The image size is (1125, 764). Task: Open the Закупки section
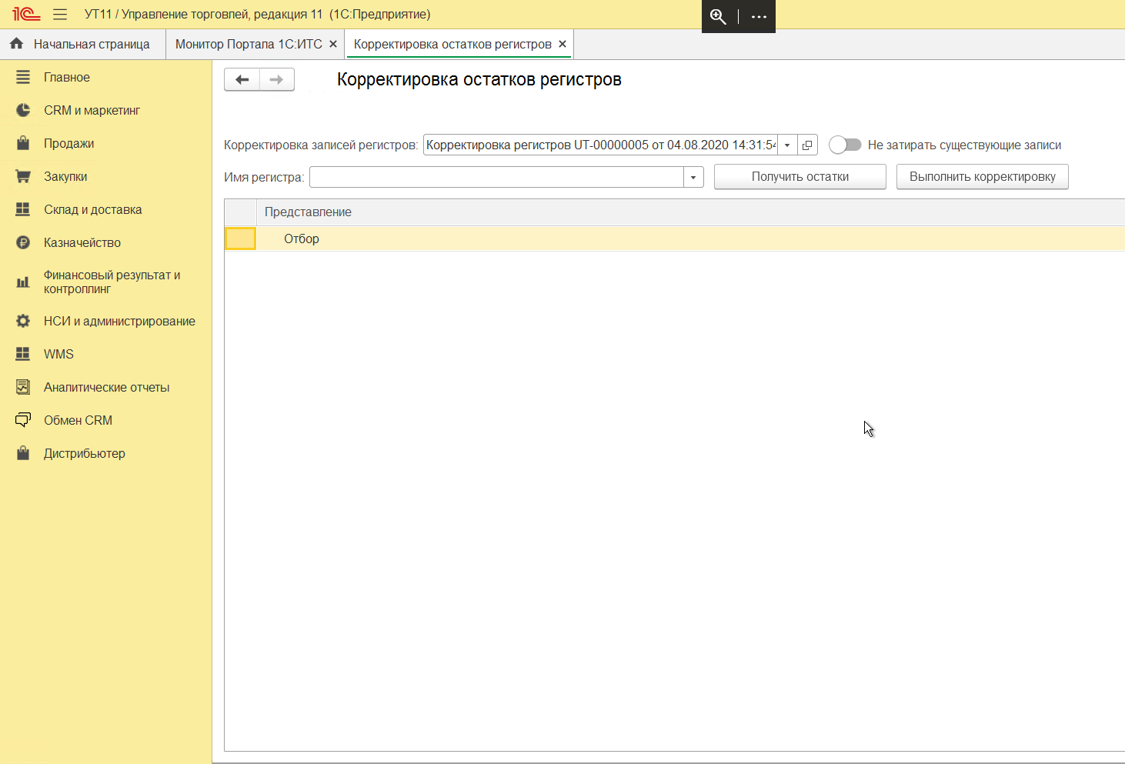coord(65,176)
